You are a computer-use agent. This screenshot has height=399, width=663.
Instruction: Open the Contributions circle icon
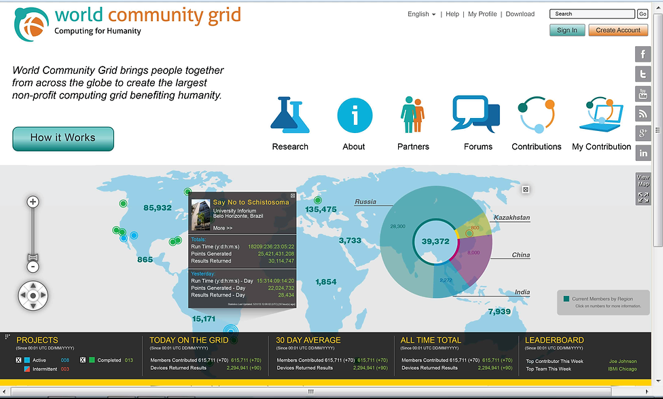(536, 115)
